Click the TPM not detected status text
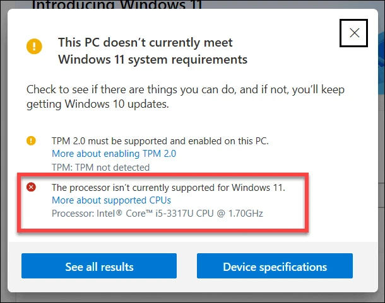 101,168
